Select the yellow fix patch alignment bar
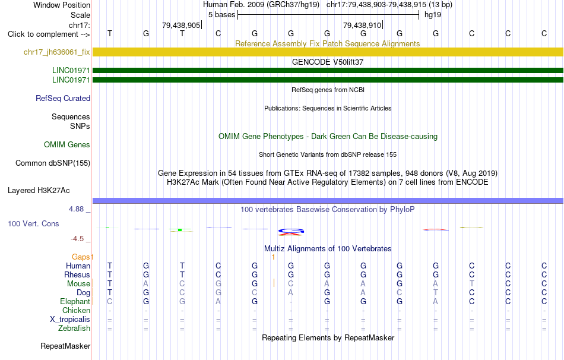This screenshot has height=360, width=564. click(328, 52)
